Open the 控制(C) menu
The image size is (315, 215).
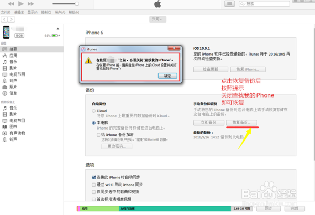click(46, 13)
